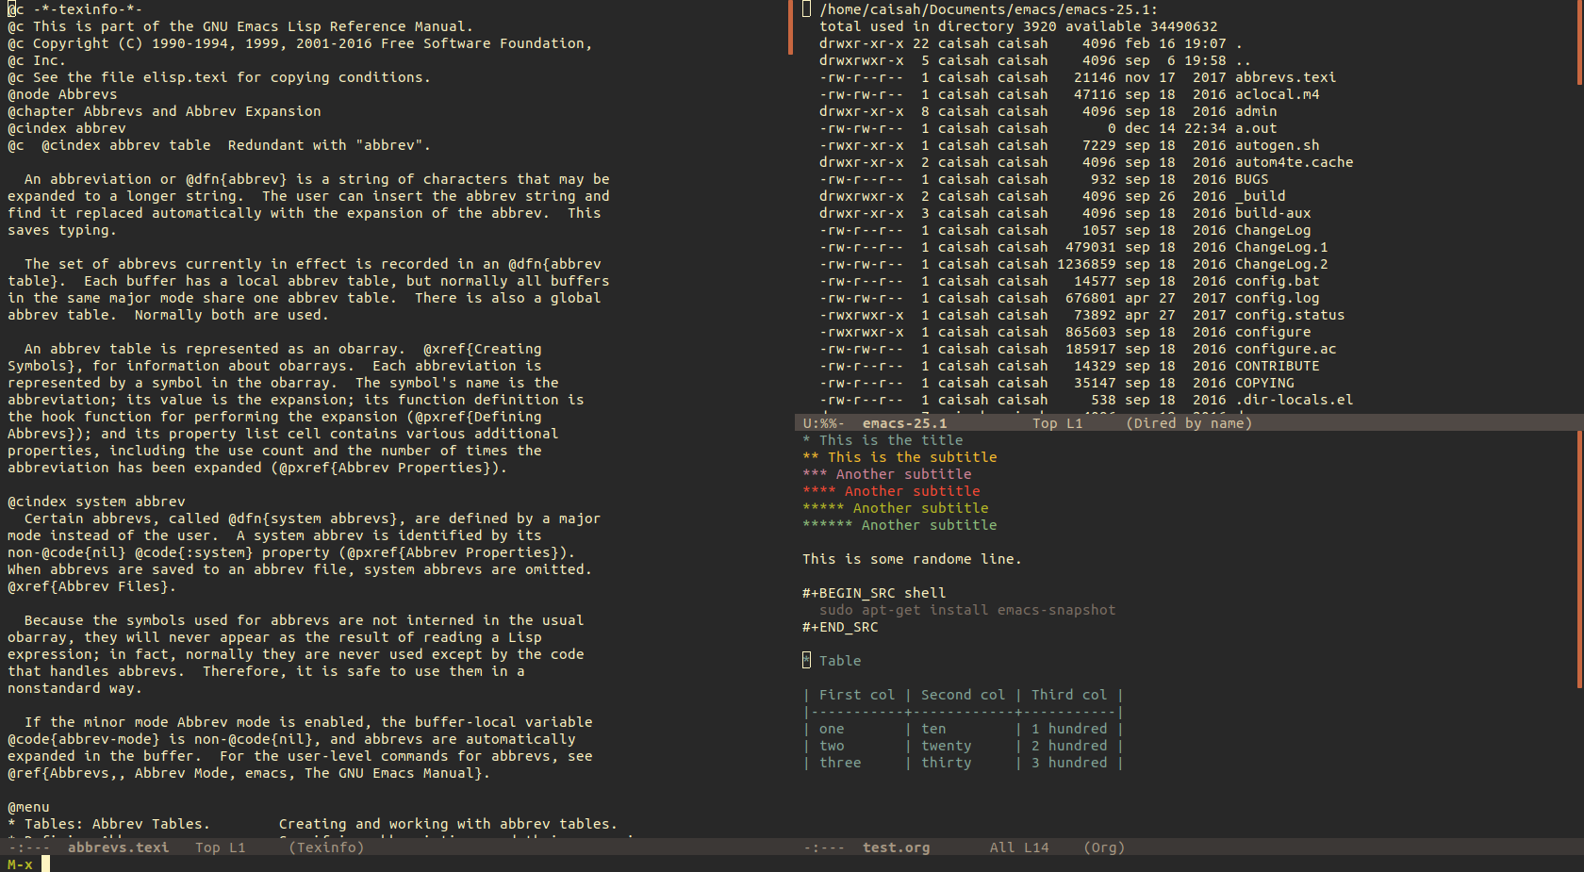Follow "Tables: Abbrev Tables" menu entry
The width and height of the screenshot is (1584, 872).
[x=117, y=824]
